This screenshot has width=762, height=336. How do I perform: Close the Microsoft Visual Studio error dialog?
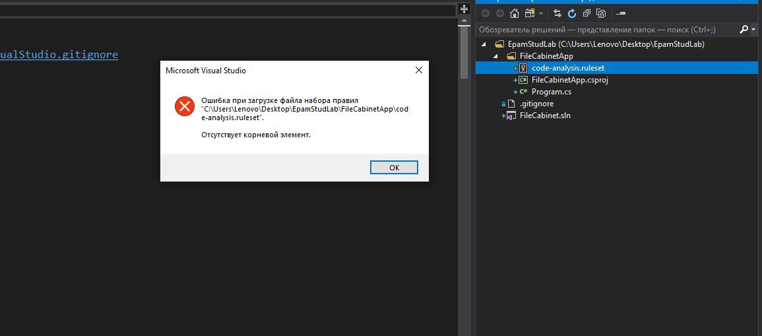tap(418, 71)
